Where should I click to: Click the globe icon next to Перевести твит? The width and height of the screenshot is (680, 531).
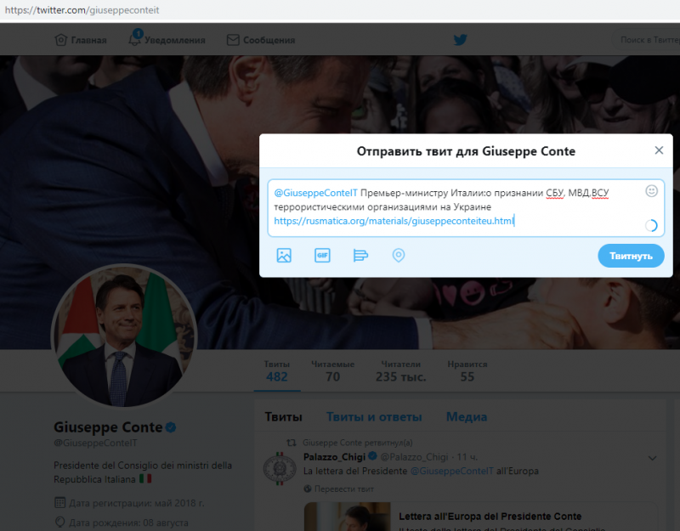tap(308, 489)
